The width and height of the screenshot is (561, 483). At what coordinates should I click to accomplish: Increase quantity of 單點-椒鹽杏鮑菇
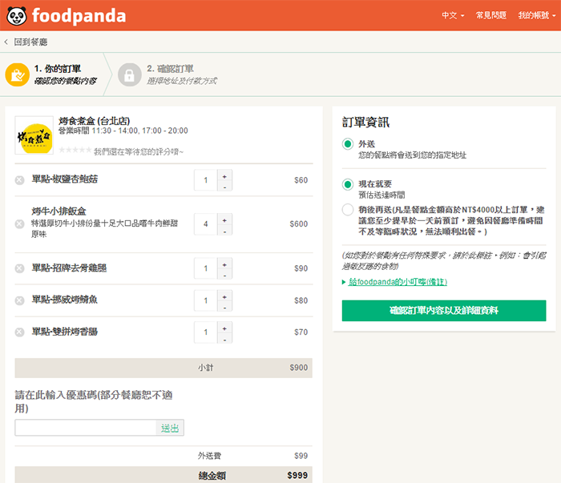(224, 176)
